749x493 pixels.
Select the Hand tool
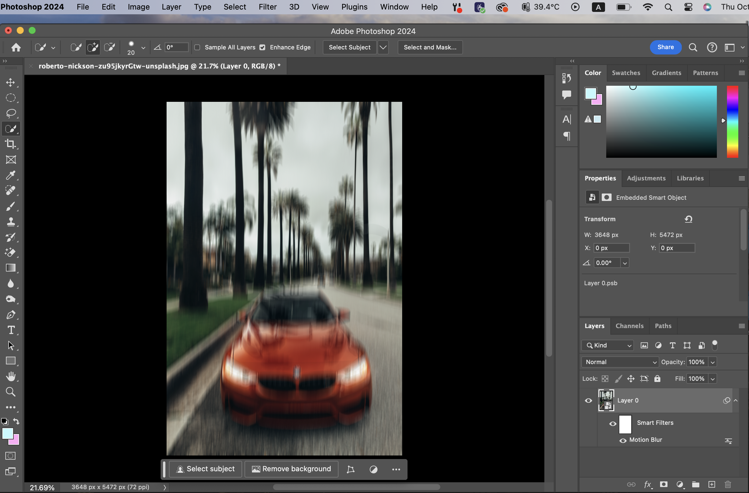[x=11, y=376]
